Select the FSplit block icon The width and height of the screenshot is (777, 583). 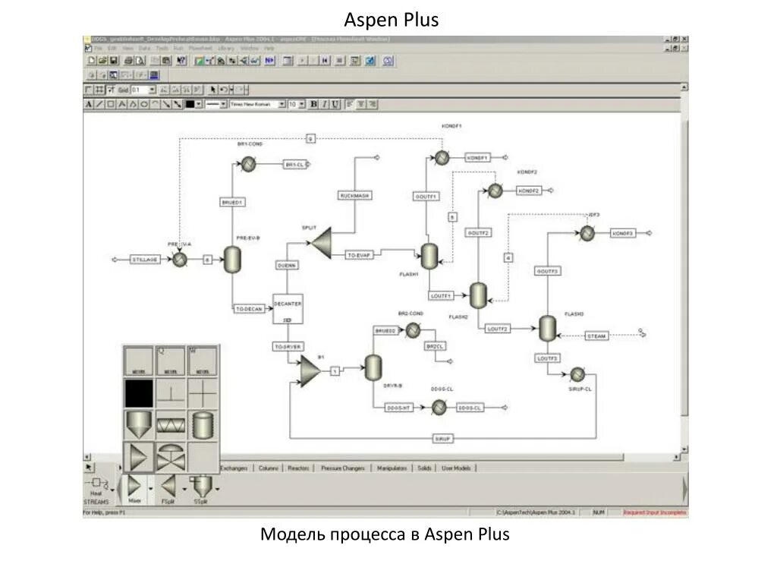(x=168, y=485)
